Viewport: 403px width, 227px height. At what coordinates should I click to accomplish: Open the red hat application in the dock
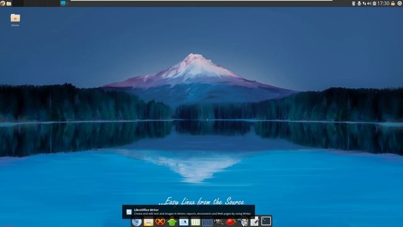point(230,221)
